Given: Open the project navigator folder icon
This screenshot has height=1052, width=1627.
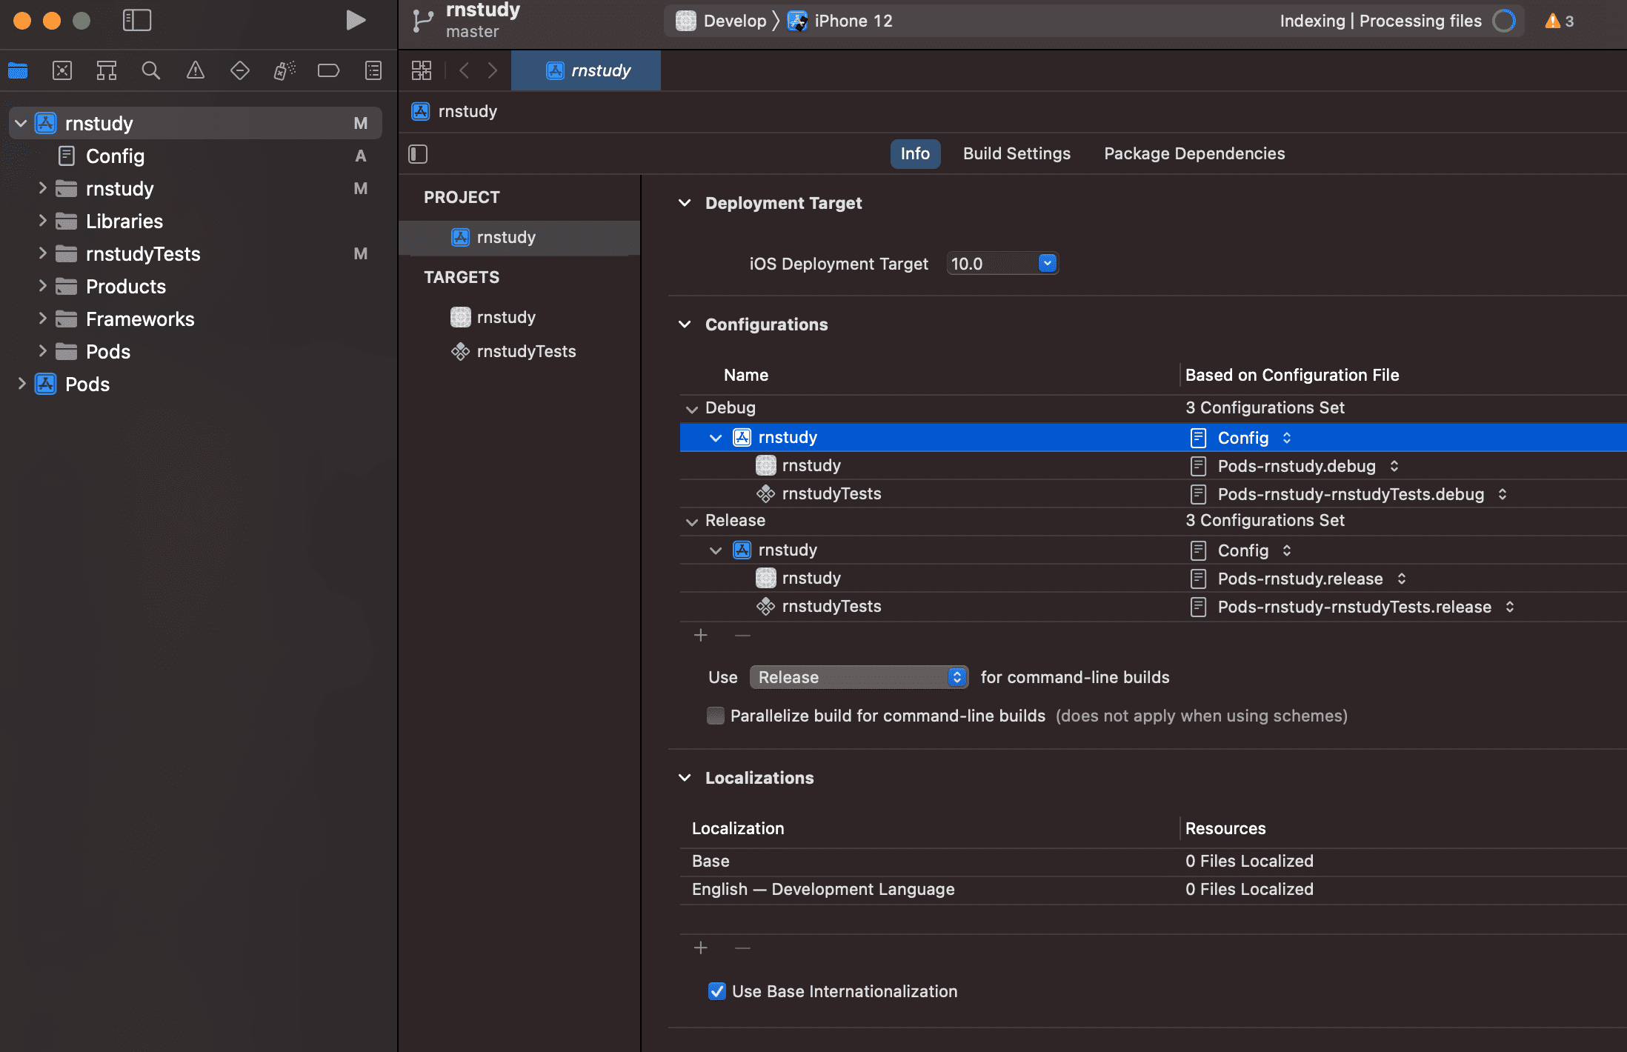Looking at the screenshot, I should (18, 70).
